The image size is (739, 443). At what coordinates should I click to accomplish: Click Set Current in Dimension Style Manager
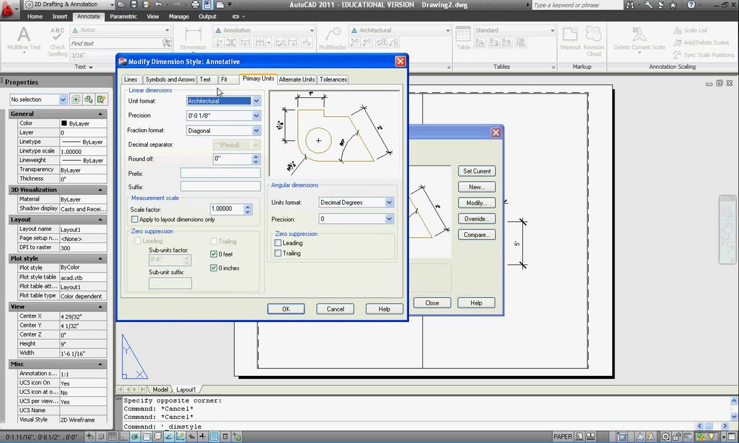(x=477, y=171)
